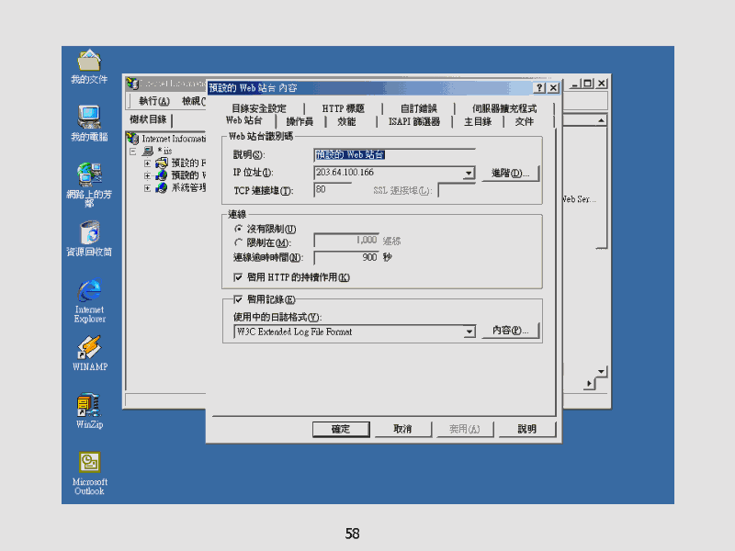Open the IP 位址 dropdown list
This screenshot has width=735, height=551.
click(469, 174)
